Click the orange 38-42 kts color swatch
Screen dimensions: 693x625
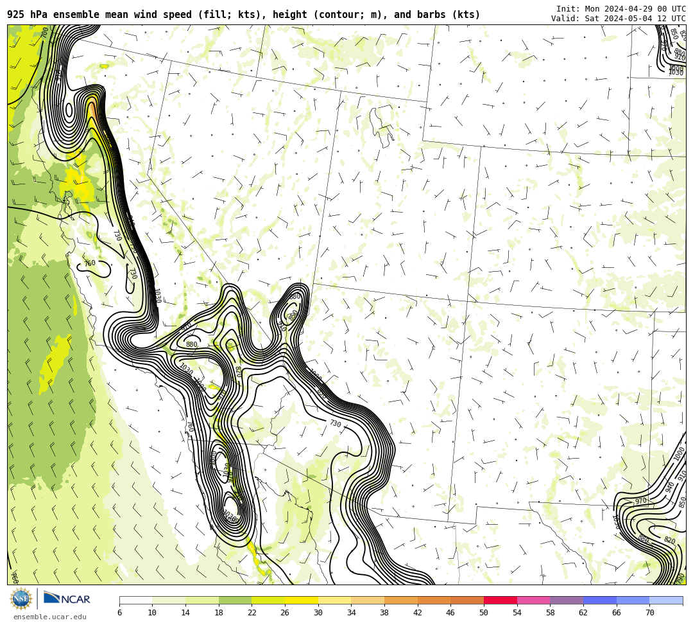[x=401, y=600]
